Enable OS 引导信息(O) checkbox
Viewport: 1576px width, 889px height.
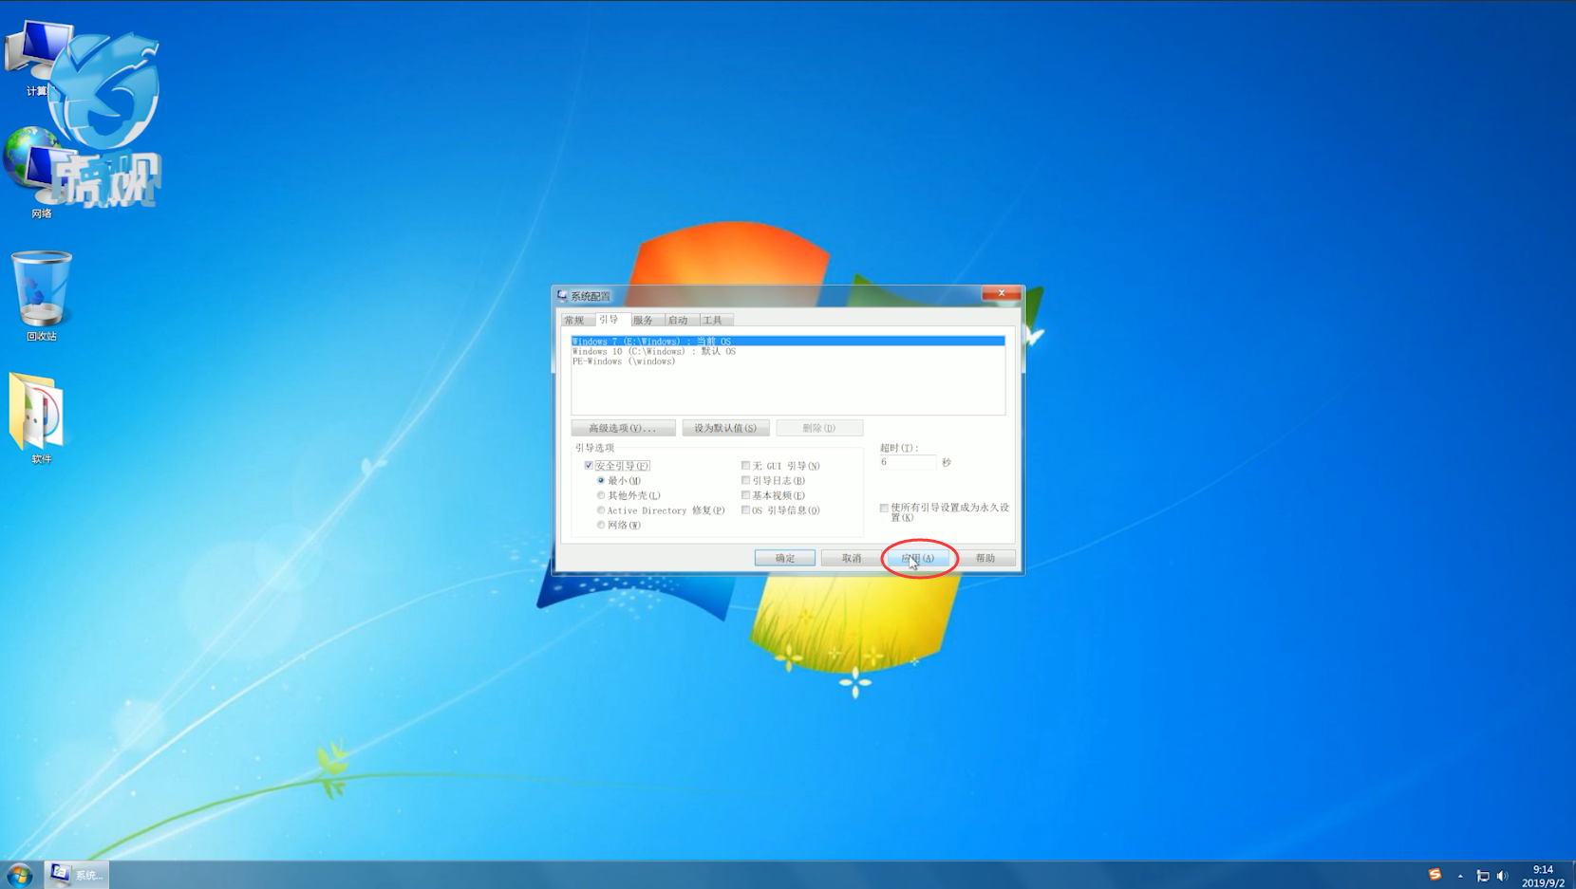pos(745,510)
